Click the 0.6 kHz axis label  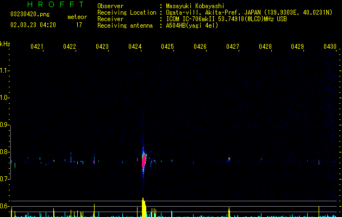pos(4,206)
